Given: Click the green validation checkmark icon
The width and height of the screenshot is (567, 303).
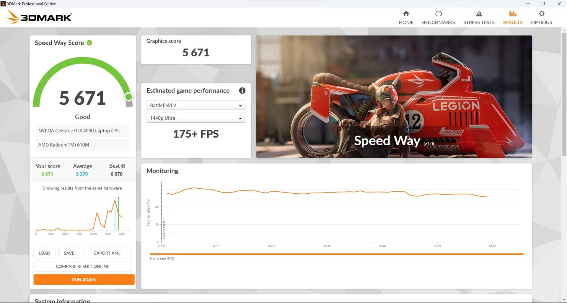Looking at the screenshot, I should (x=89, y=43).
